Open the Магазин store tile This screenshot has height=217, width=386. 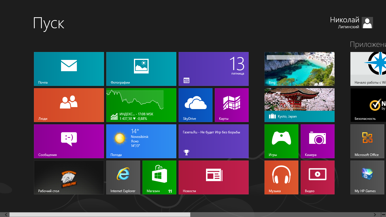coord(159,177)
